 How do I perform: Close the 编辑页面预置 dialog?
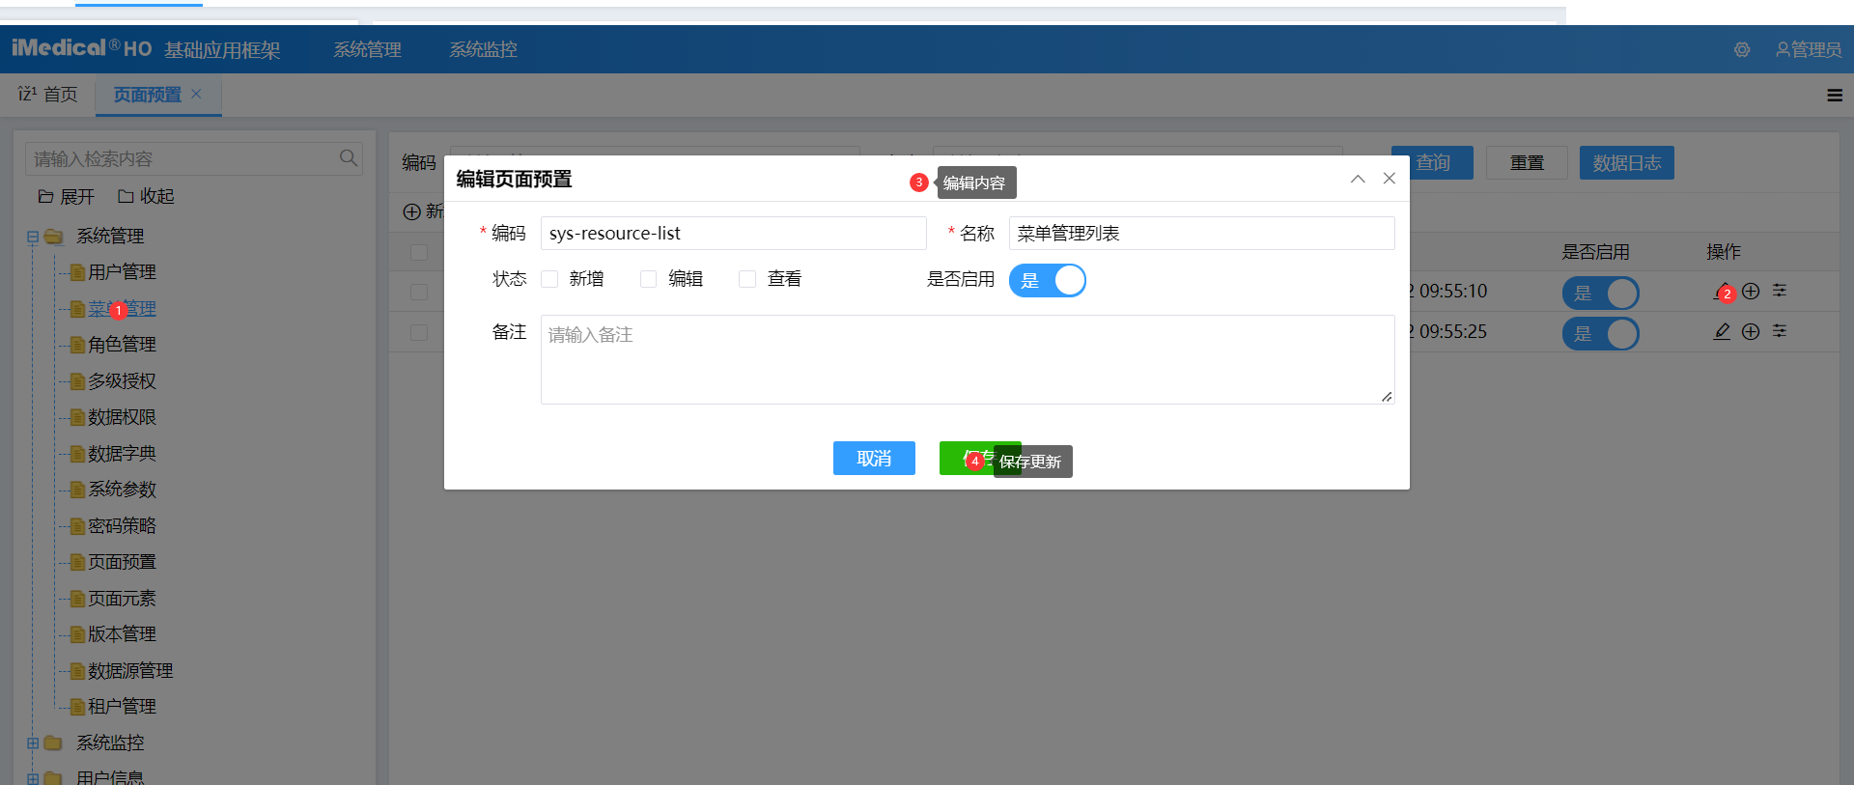click(x=1390, y=179)
